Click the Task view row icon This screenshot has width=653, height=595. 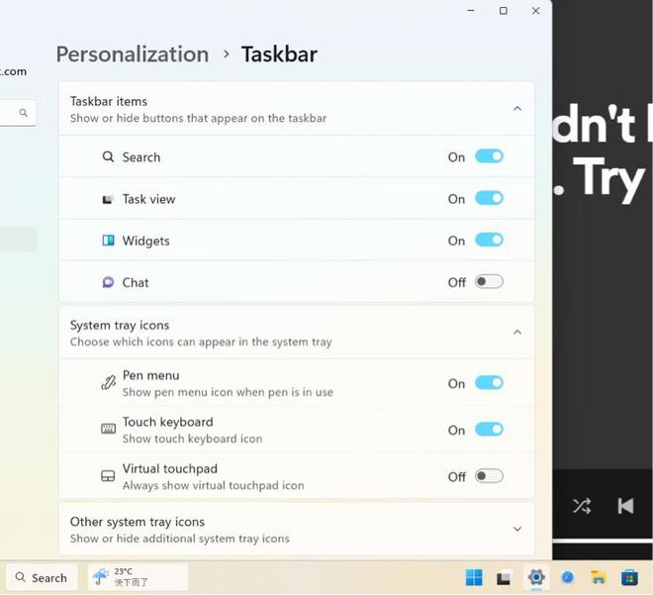[108, 199]
